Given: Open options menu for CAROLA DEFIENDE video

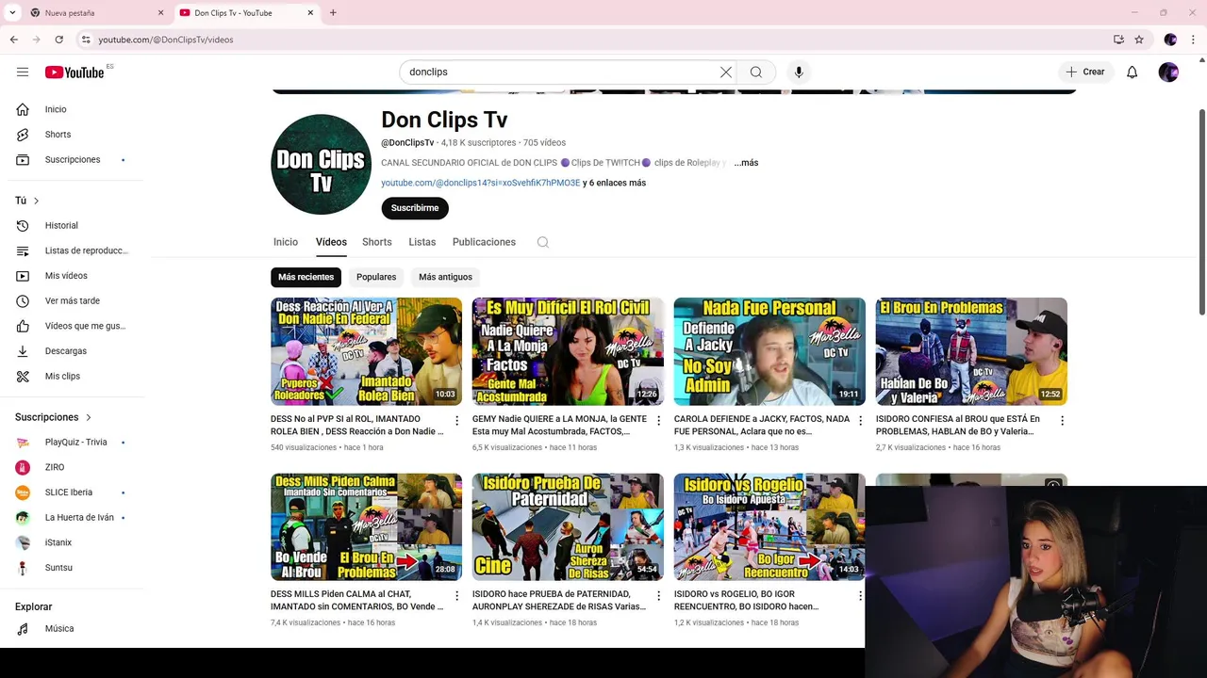Looking at the screenshot, I should pos(860,421).
